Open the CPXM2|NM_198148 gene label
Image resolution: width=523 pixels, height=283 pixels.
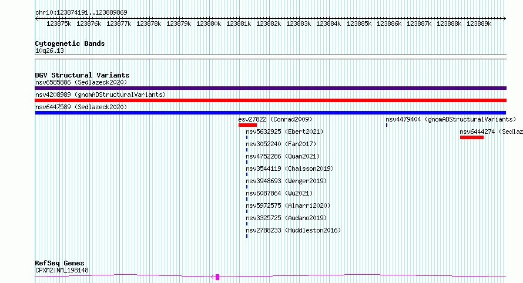click(x=62, y=270)
